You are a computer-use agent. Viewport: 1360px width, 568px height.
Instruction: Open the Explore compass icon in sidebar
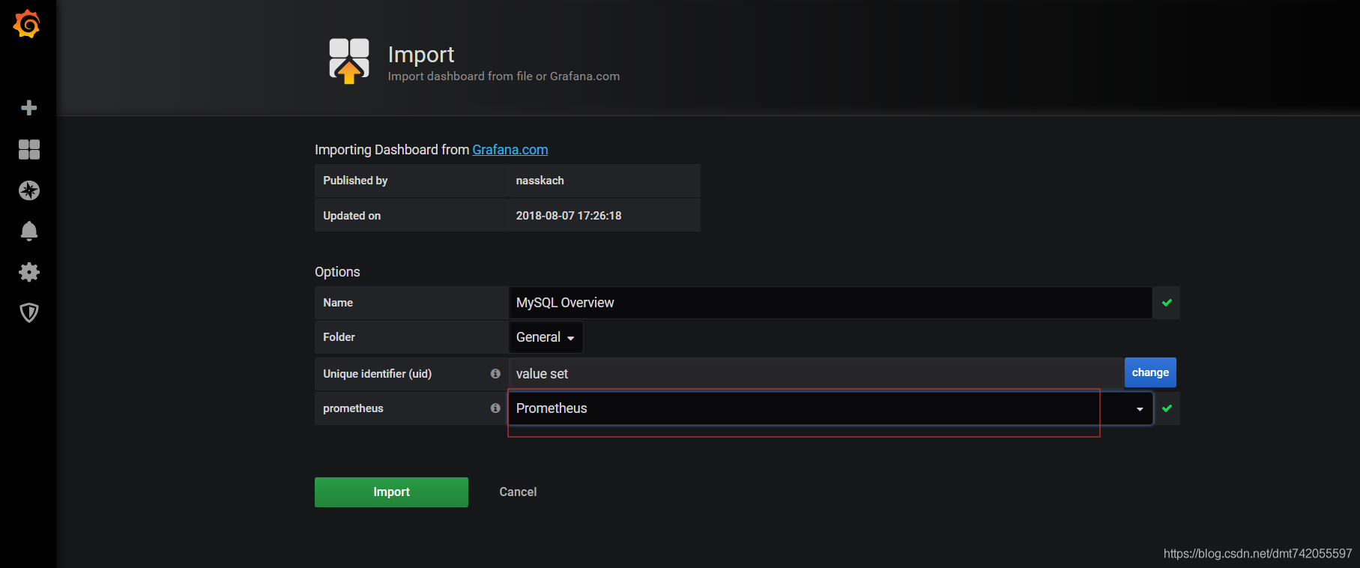click(x=28, y=190)
